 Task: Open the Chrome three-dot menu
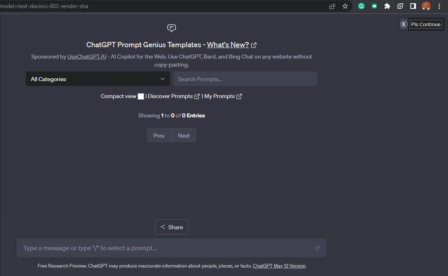click(439, 6)
